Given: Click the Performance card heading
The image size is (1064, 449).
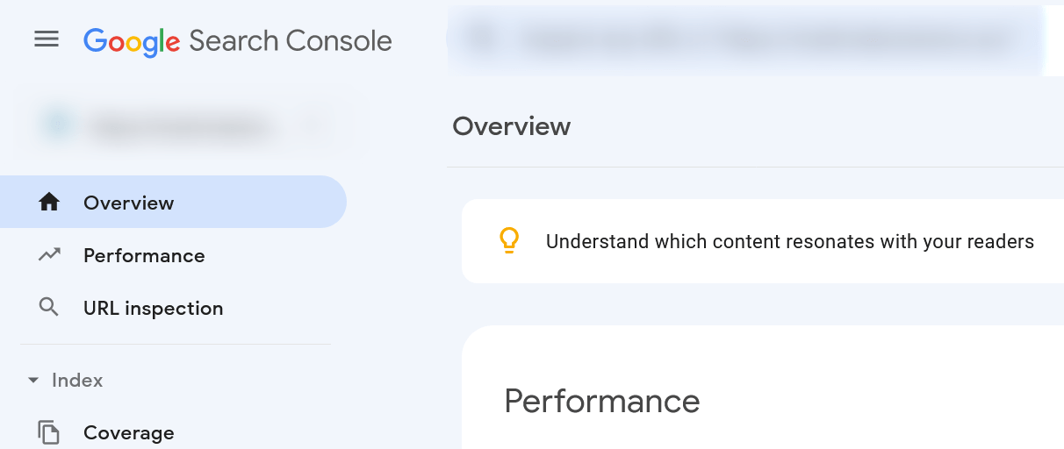Looking at the screenshot, I should pos(602,401).
